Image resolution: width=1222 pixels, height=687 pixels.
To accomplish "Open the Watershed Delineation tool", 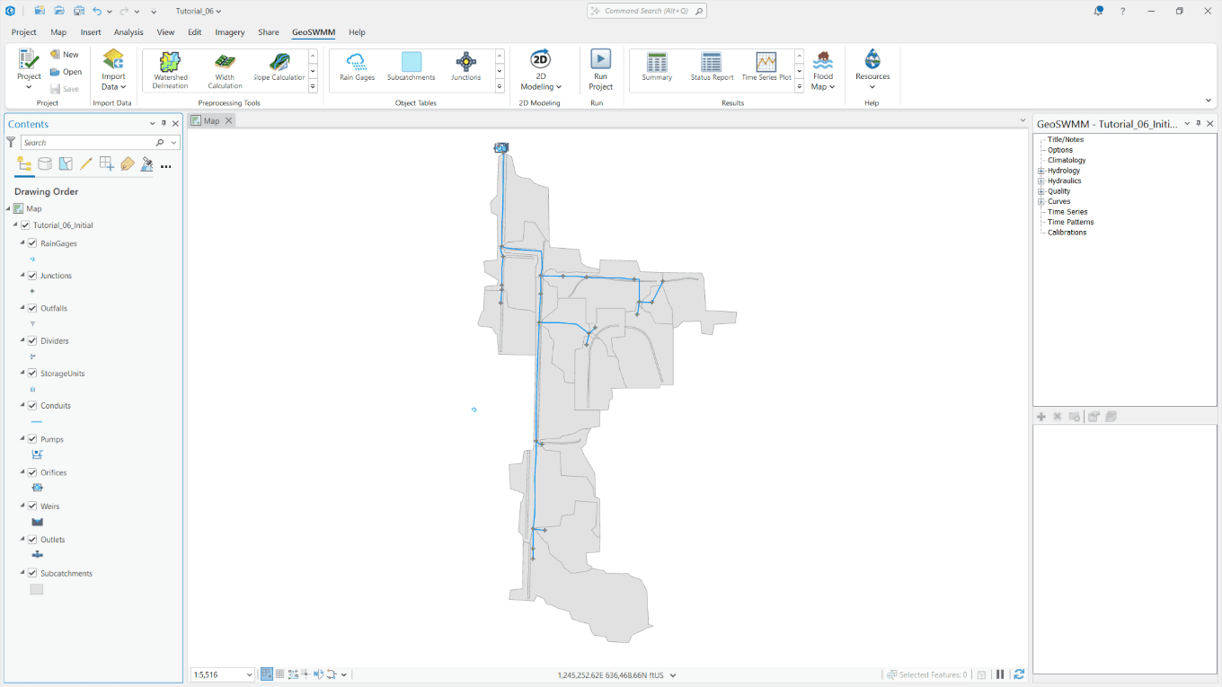I will point(169,68).
